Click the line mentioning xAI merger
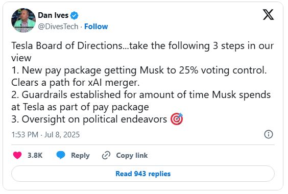Image resolution: width=288 pixels, height=194 pixels. (x=76, y=83)
